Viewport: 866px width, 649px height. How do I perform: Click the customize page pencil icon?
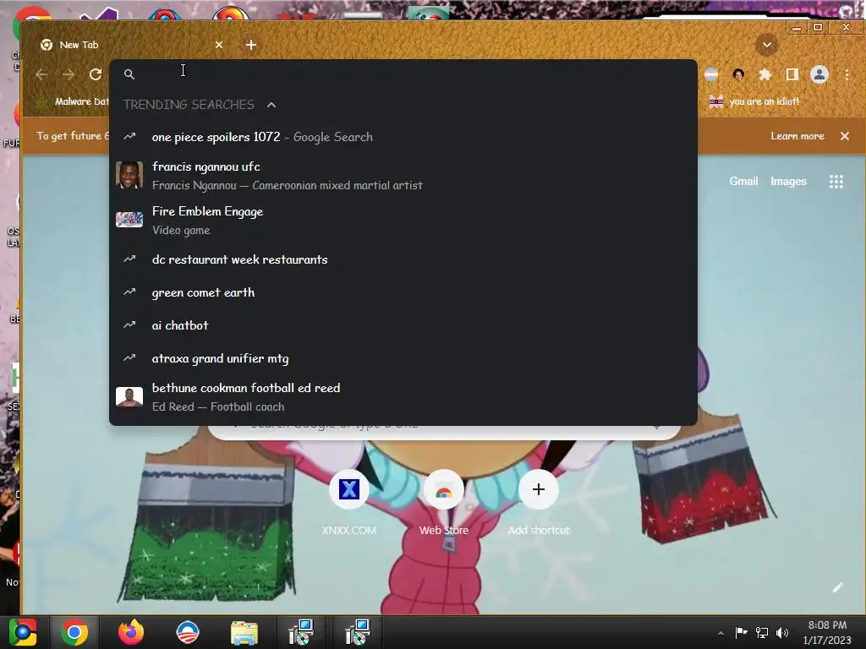[838, 588]
